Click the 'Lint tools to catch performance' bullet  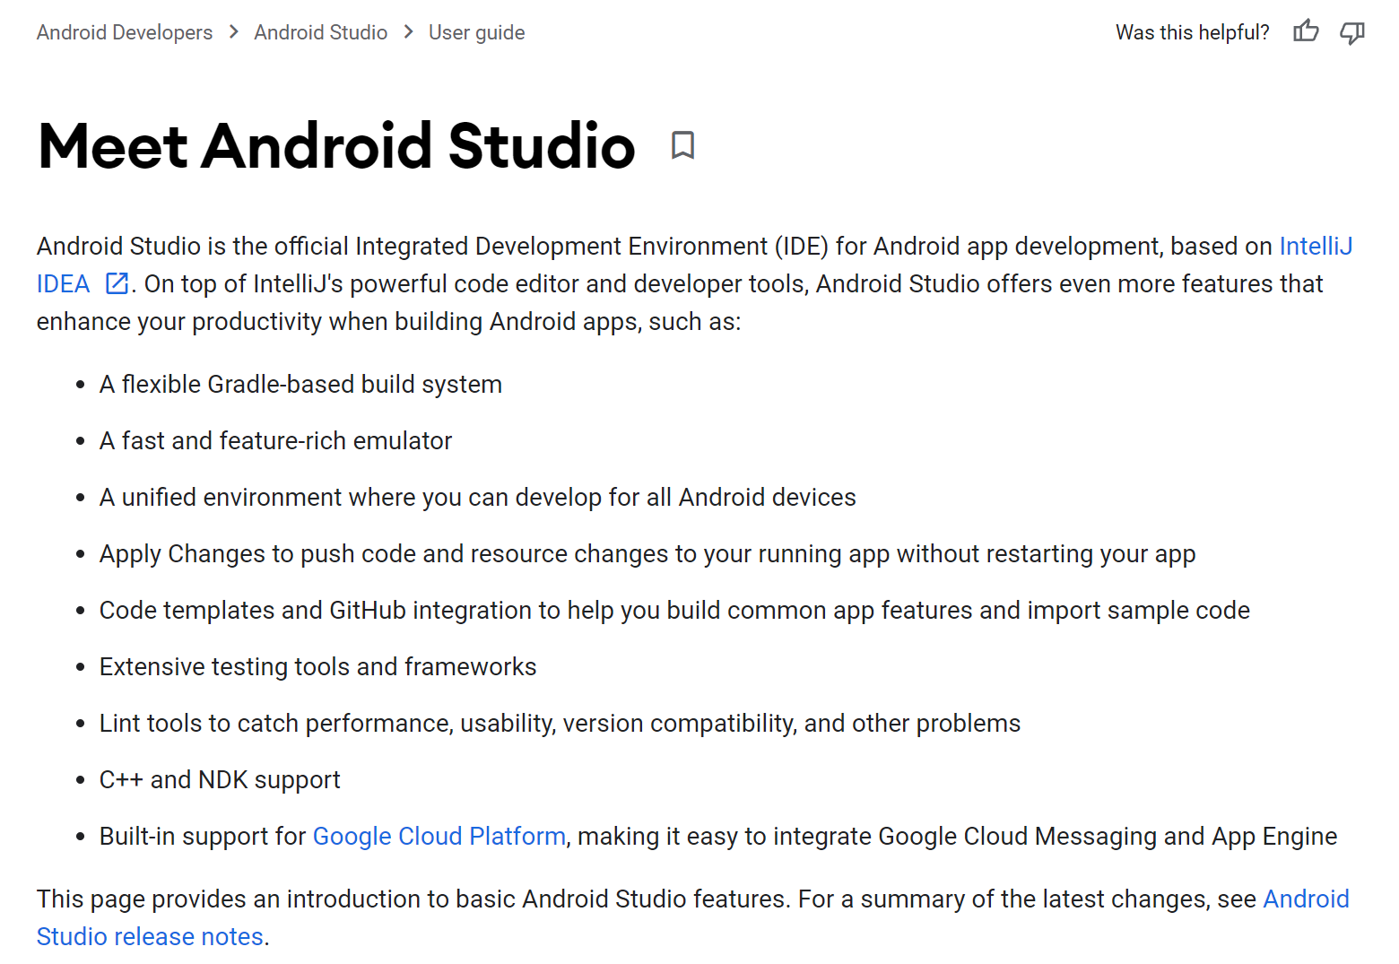(x=560, y=723)
